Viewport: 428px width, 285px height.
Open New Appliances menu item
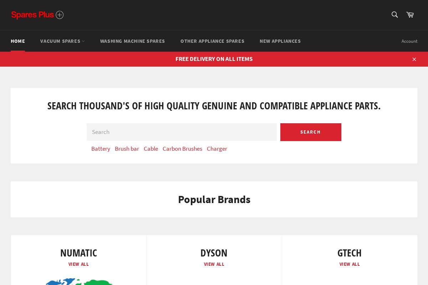click(x=280, y=41)
